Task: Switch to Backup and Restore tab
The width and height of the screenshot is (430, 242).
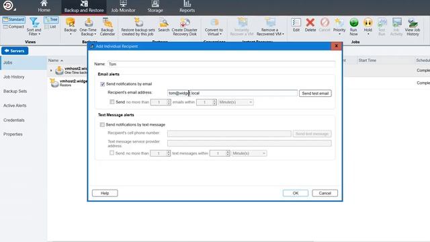Action: (x=84, y=7)
